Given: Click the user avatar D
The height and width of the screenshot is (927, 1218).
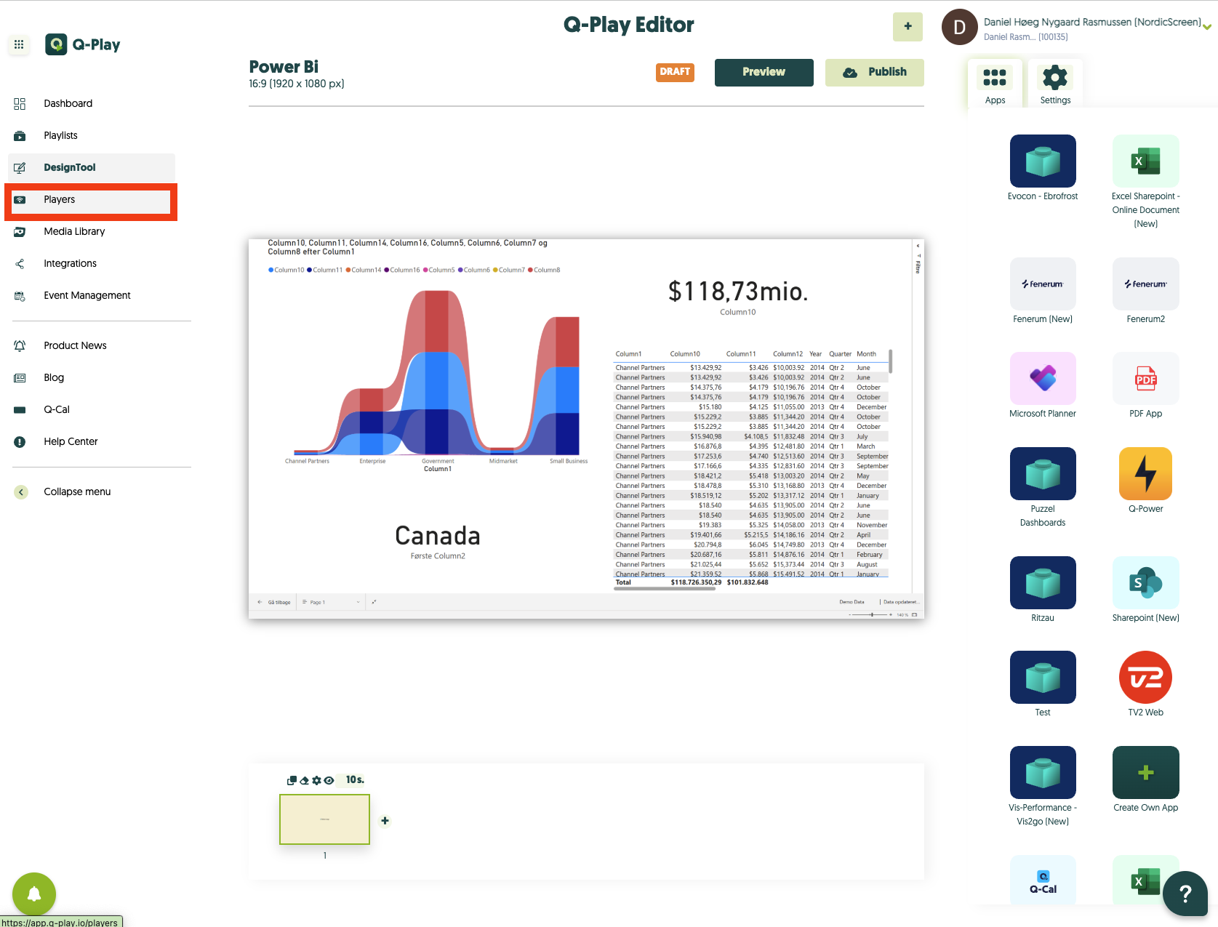Looking at the screenshot, I should point(959,27).
